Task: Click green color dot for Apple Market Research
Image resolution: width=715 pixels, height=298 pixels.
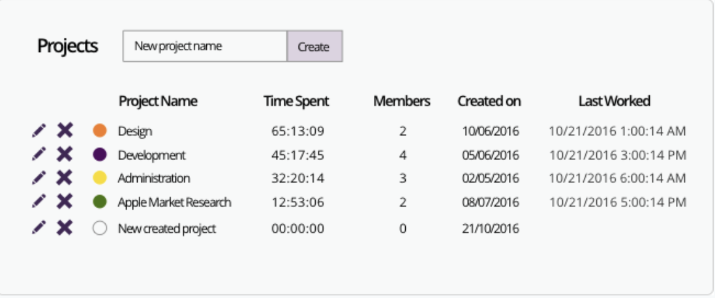Action: pos(100,202)
